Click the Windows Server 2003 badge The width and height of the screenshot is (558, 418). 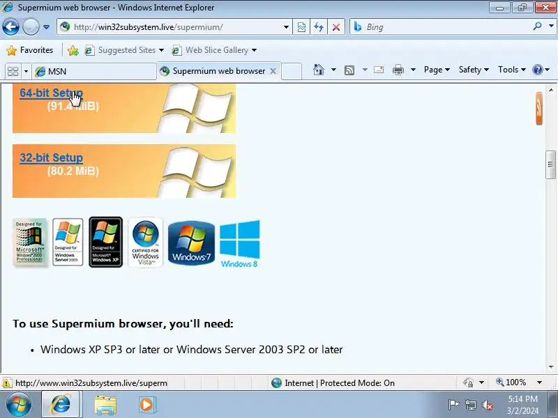tap(68, 242)
